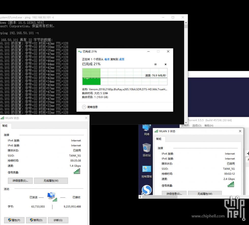The image size is (249, 225).
Task: Click signal quality bars in WLAN status
Action: 77,171
